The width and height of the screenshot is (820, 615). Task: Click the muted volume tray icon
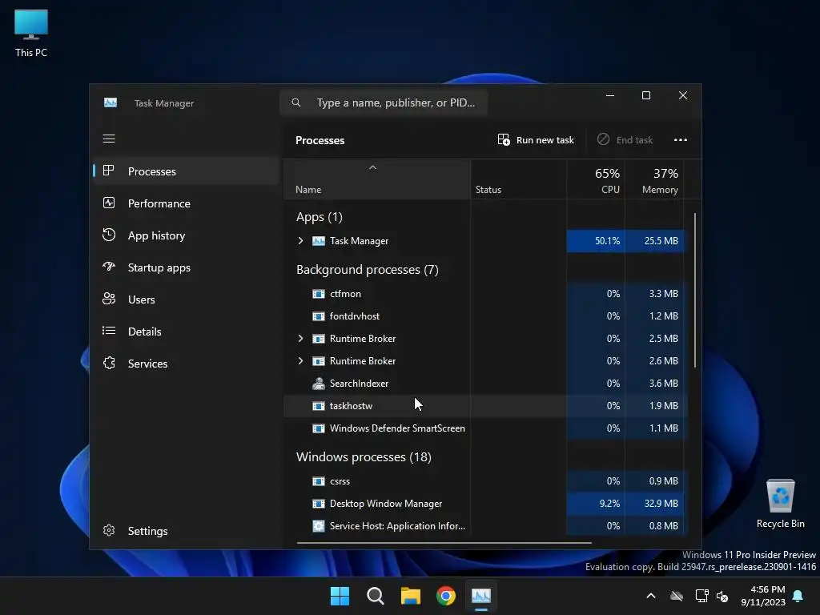coord(722,596)
